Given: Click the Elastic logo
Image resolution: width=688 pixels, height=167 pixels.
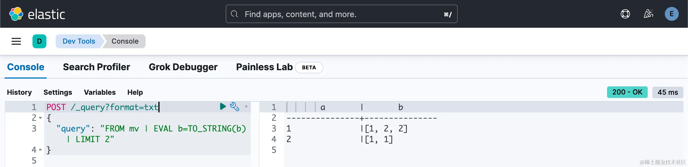Looking at the screenshot, I should pyautogui.click(x=37, y=14).
